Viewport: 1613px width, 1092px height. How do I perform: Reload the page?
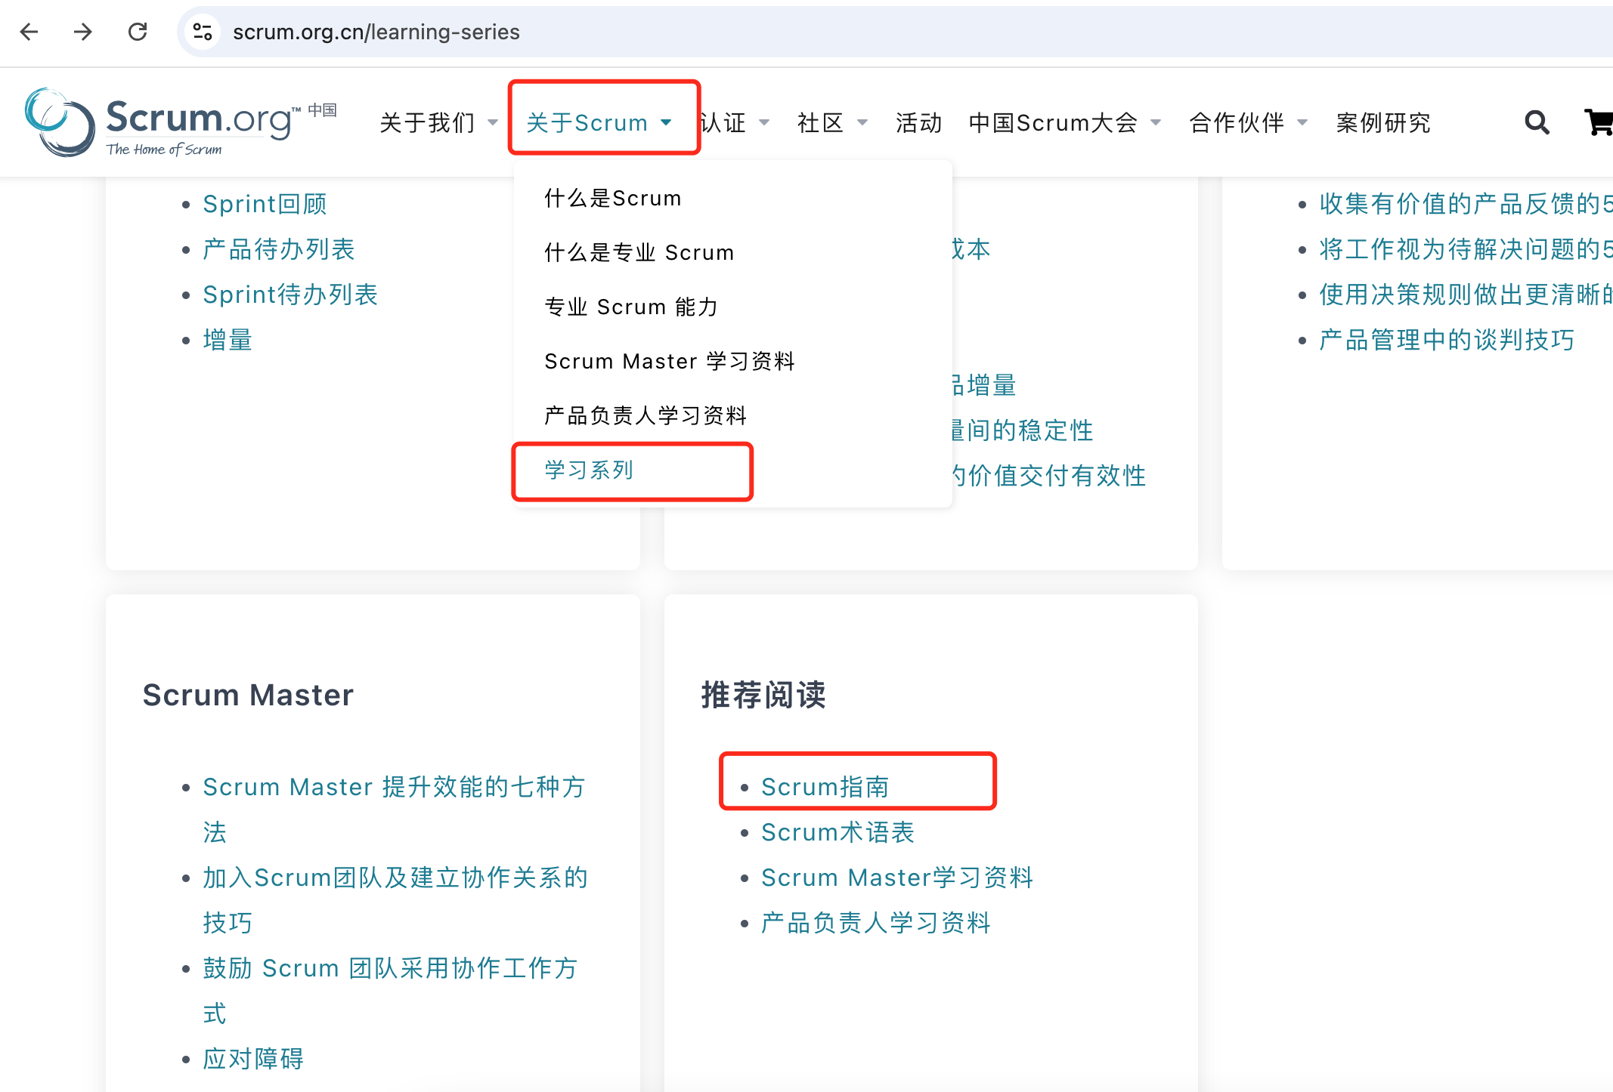point(138,32)
